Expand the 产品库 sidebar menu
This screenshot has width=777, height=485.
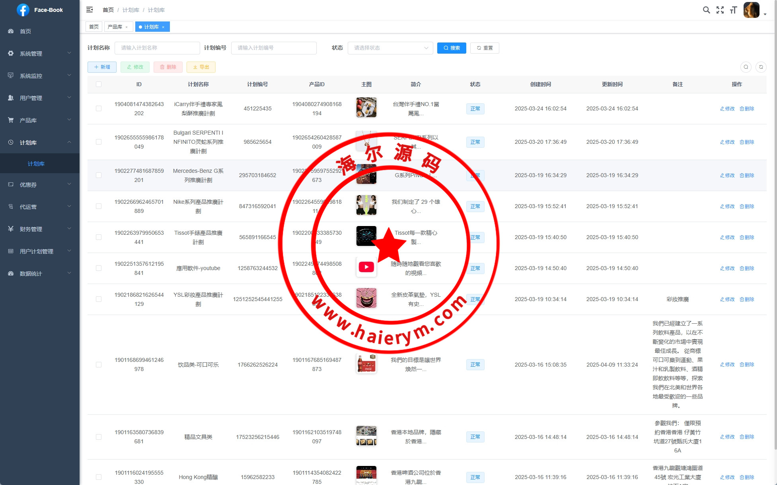(x=40, y=120)
